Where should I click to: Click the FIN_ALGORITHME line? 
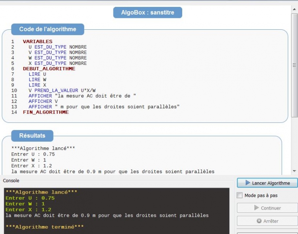[46, 112]
